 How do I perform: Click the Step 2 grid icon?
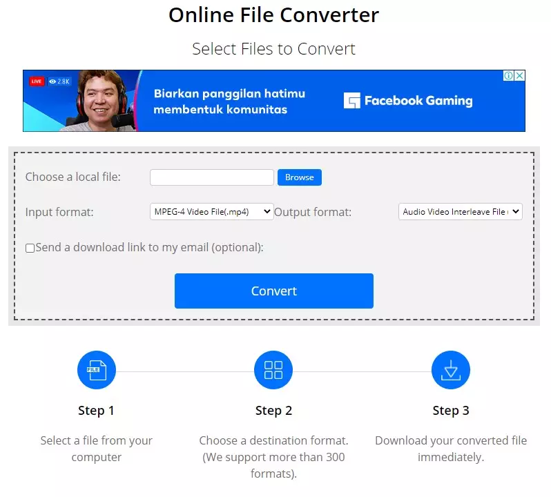coord(273,370)
